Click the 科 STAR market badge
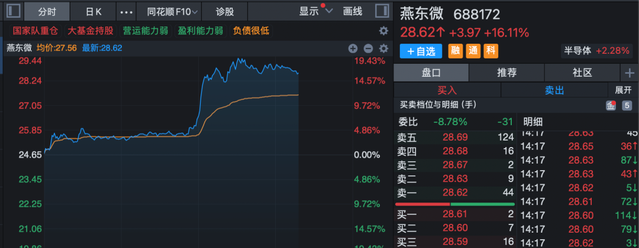The image size is (639, 248). click(x=490, y=51)
